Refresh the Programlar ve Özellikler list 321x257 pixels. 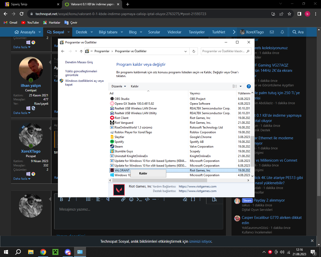(194, 51)
